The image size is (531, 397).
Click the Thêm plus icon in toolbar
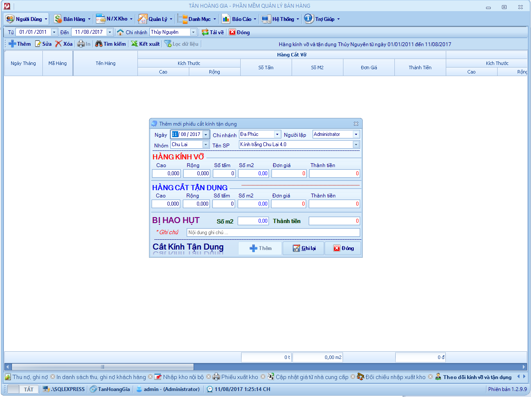click(12, 44)
